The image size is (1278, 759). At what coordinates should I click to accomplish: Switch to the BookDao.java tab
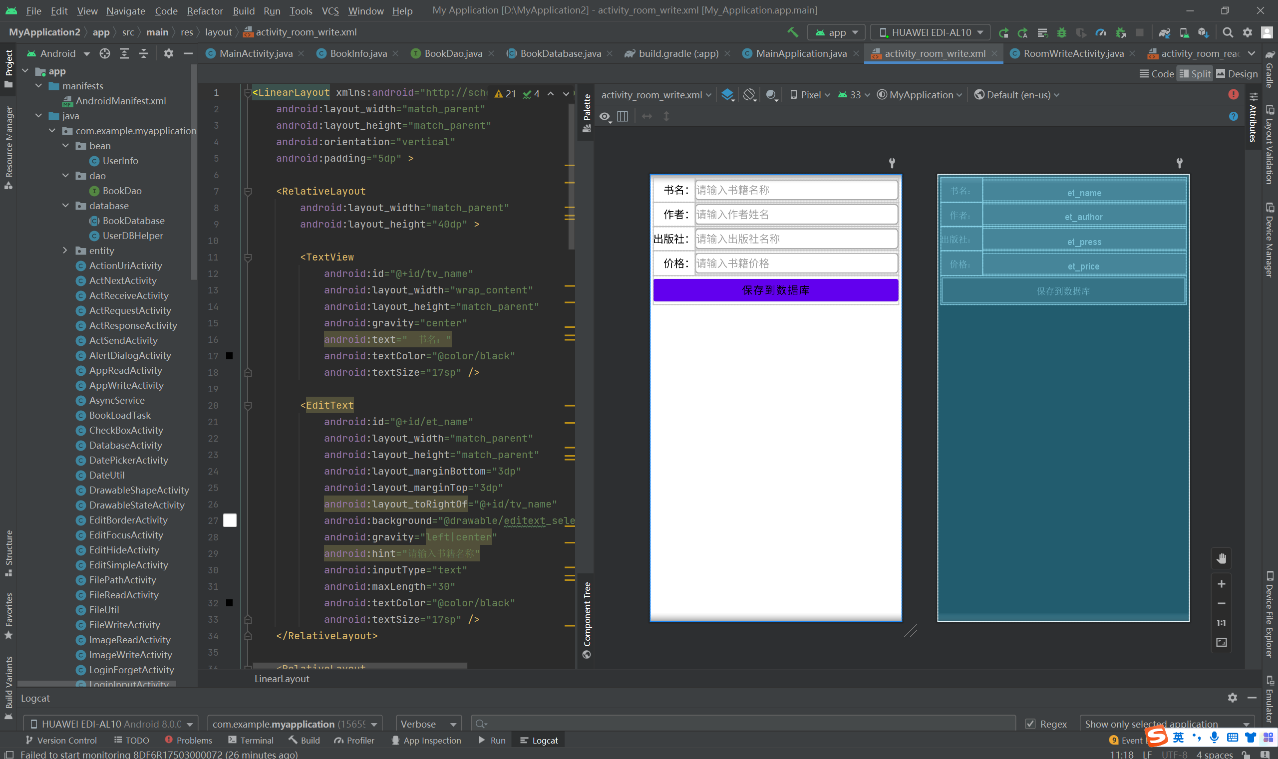[452, 53]
